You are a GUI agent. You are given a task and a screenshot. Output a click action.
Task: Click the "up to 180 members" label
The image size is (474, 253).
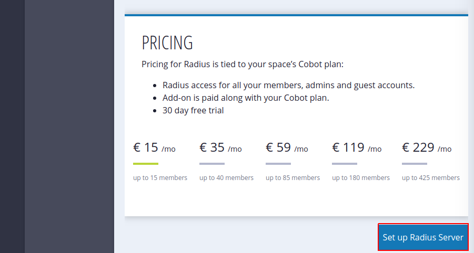coord(361,178)
